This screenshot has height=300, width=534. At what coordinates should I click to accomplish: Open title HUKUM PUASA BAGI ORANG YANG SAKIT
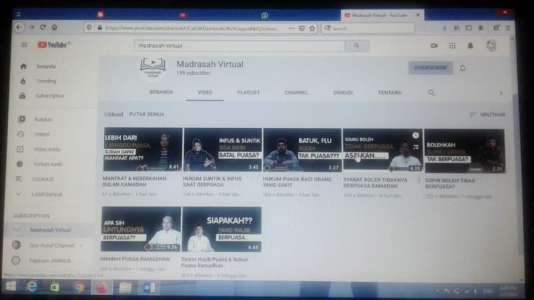click(x=297, y=182)
